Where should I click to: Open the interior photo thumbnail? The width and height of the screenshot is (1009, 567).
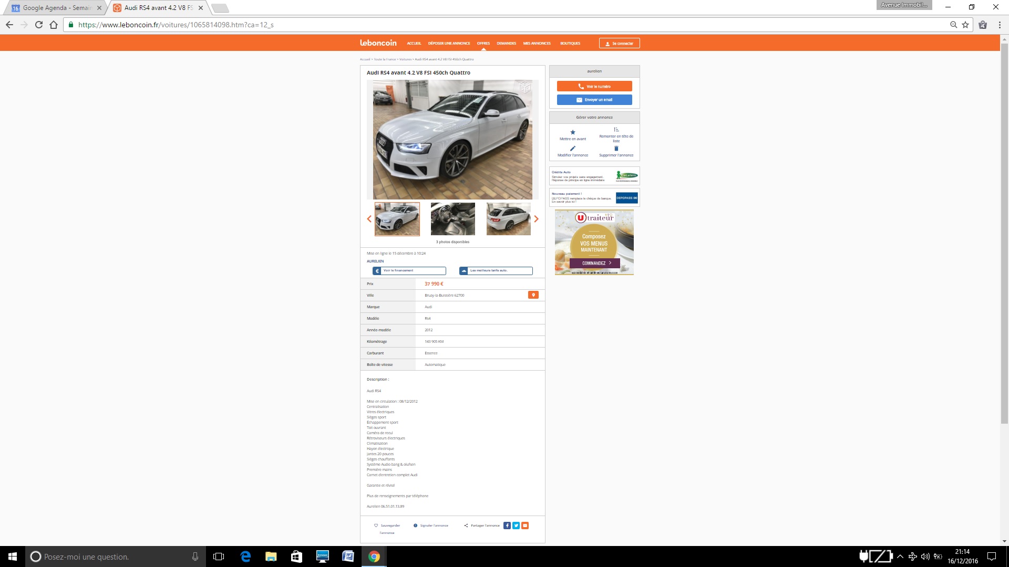pos(452,219)
